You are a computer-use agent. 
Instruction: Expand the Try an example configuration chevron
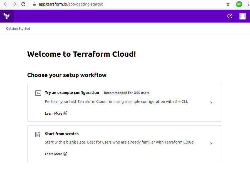point(211,103)
